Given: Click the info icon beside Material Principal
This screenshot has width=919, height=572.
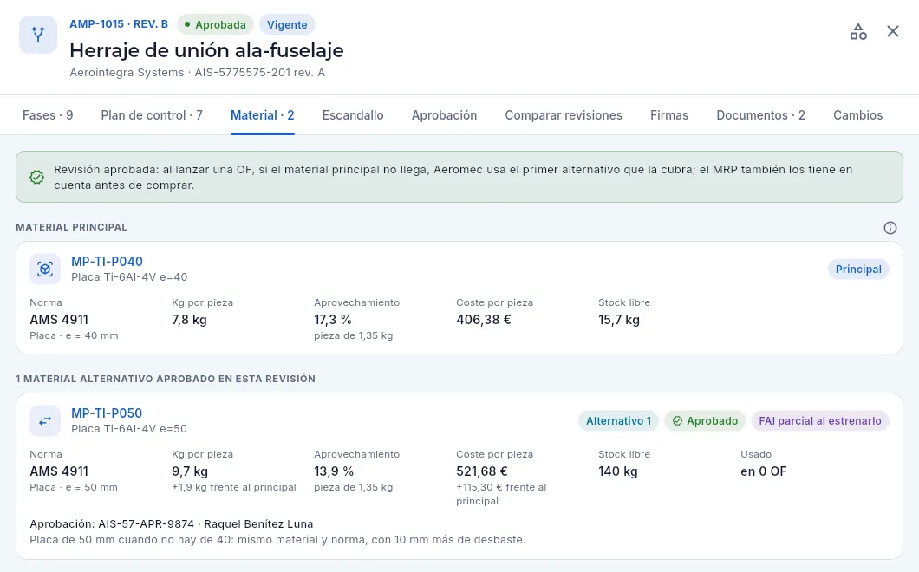Looking at the screenshot, I should click(x=890, y=228).
